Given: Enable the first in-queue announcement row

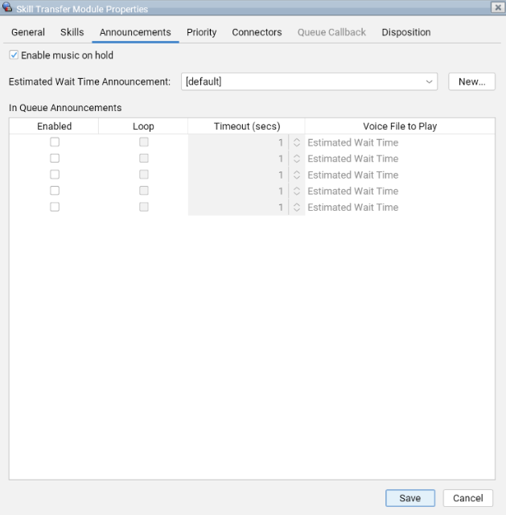Looking at the screenshot, I should click(x=55, y=142).
